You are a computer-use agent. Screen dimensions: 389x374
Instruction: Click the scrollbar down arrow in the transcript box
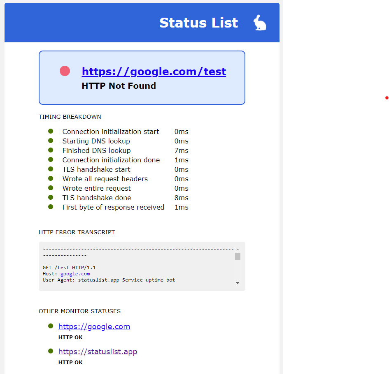pos(238,283)
